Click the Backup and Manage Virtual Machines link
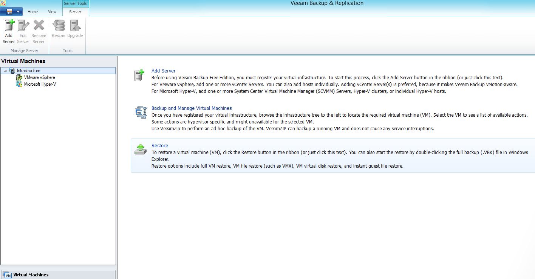This screenshot has width=535, height=279. pyautogui.click(x=192, y=108)
